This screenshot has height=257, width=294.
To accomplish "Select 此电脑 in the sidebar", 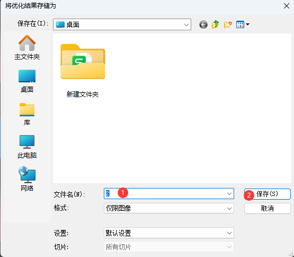I will (27, 147).
